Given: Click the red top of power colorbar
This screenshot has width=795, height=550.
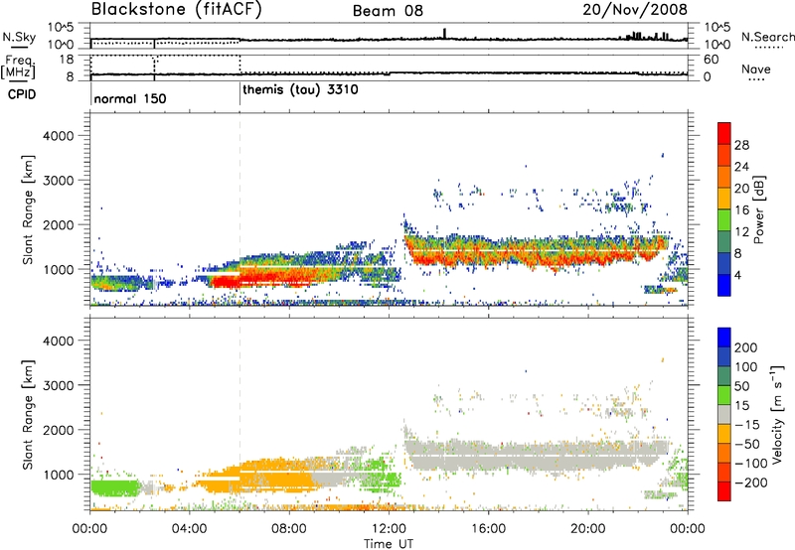Looking at the screenshot, I should click(x=724, y=133).
